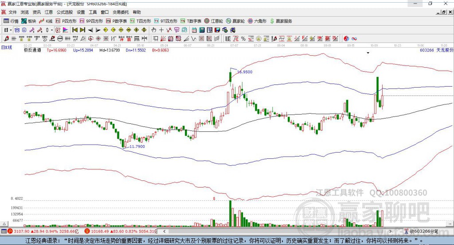Click the Up=15.2894 indicator value
The image size is (454, 245).
(x=83, y=50)
